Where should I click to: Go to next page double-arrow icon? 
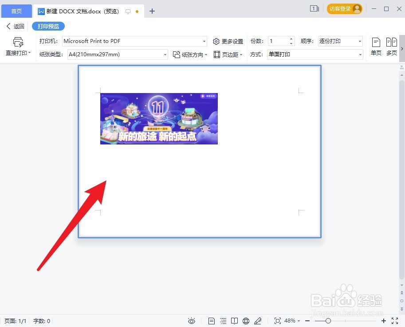[x=401, y=309]
